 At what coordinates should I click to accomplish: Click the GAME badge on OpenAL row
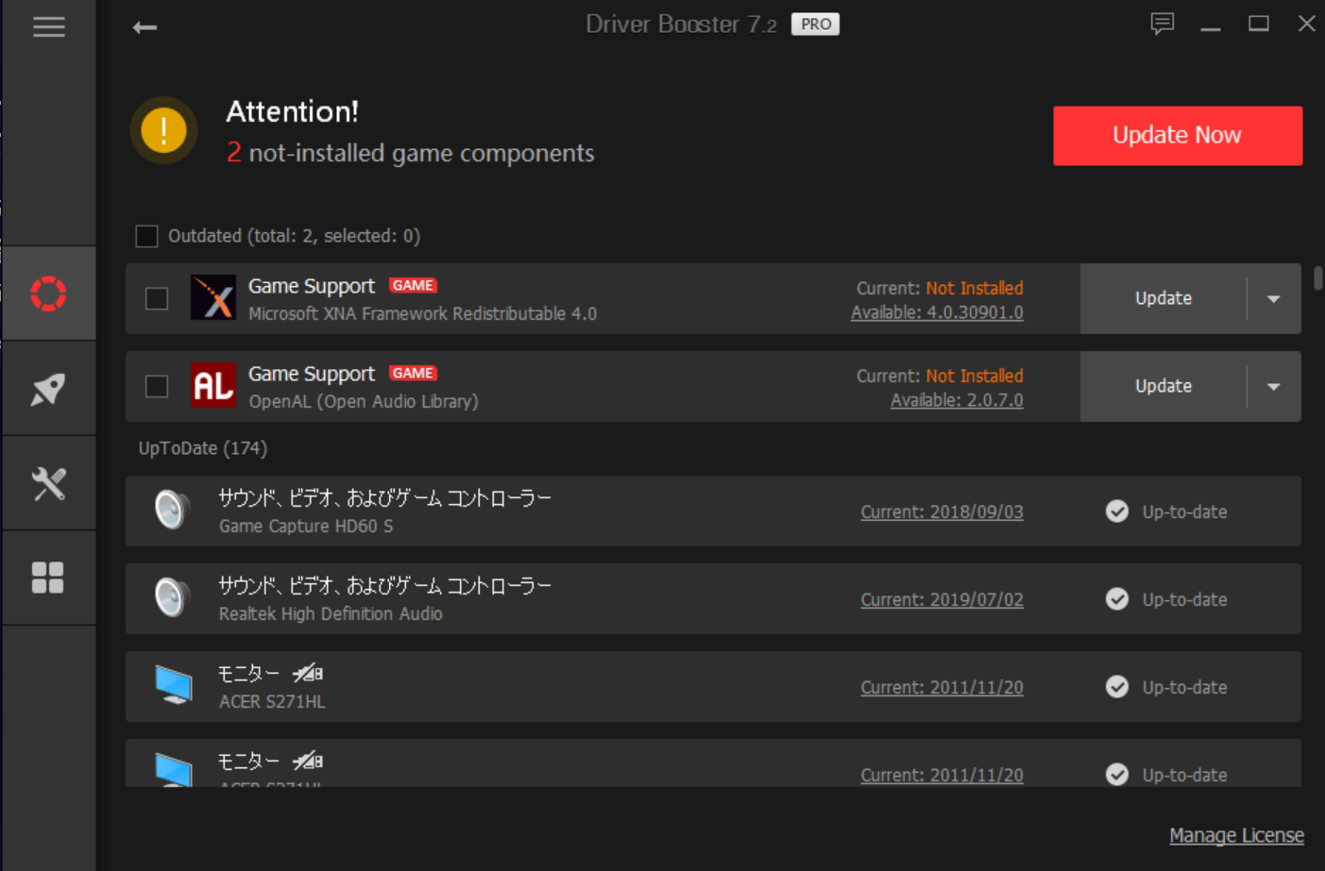click(413, 373)
